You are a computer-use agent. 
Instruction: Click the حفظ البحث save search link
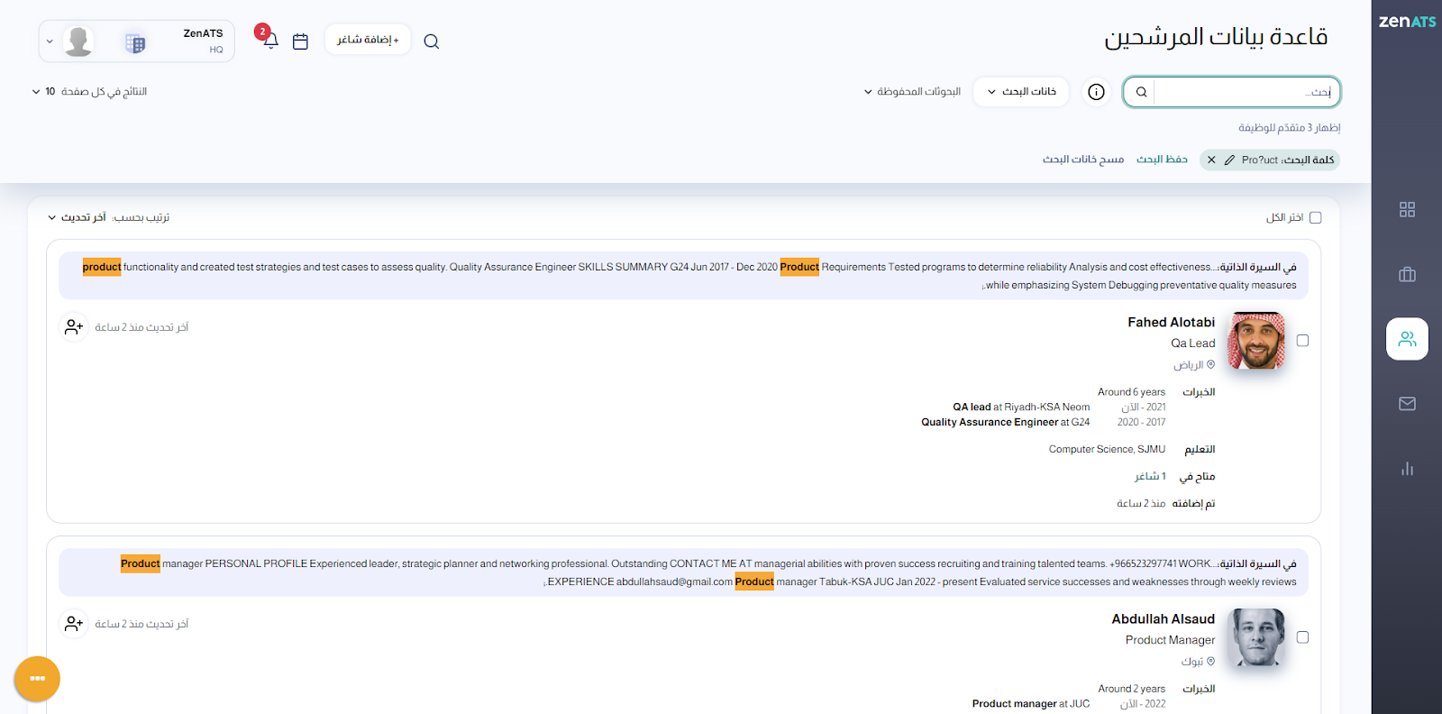(x=1162, y=160)
